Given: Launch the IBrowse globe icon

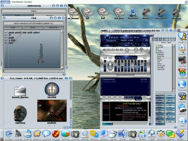Looking at the screenshot, I should [x=182, y=85].
